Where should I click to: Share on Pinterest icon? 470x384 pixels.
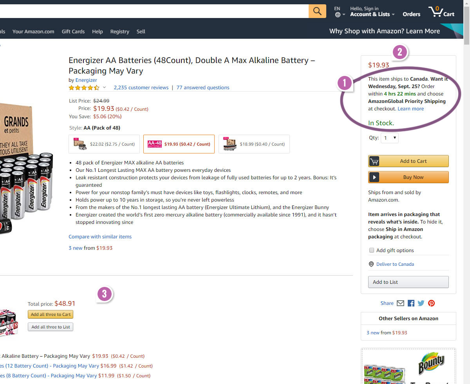[431, 303]
